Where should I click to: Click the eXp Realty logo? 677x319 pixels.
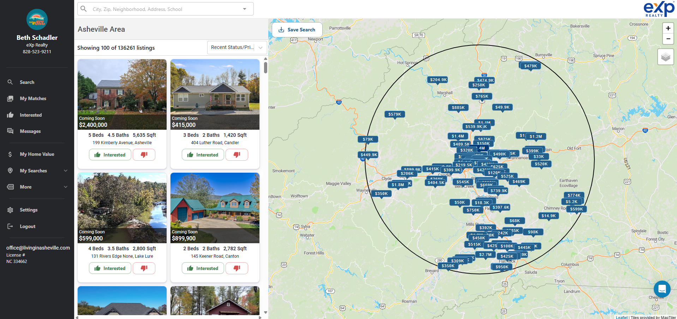(x=659, y=9)
